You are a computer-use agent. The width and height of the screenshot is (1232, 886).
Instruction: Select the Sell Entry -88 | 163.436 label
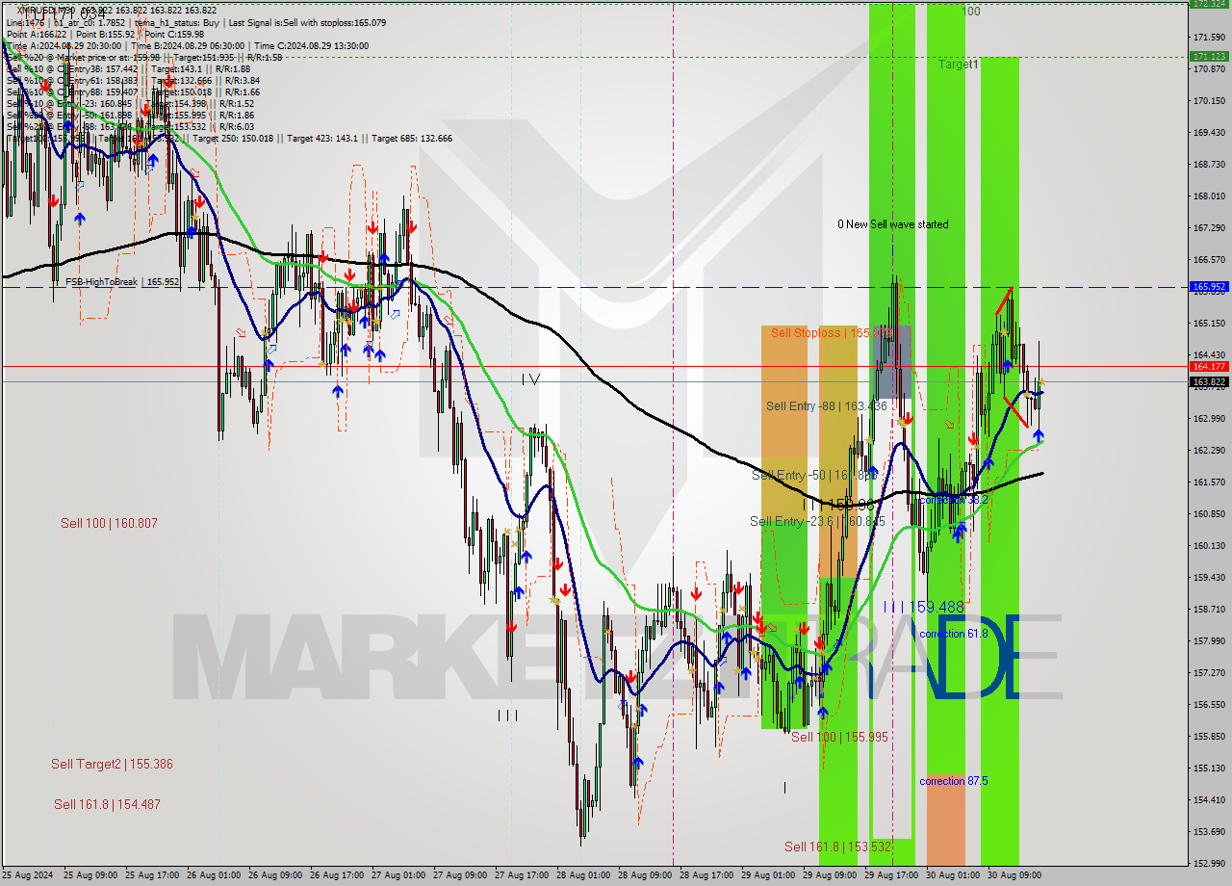pos(826,406)
